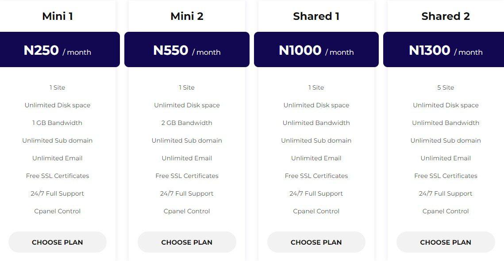Click 1 GB Bandwidth in Mini 1
The image size is (504, 261).
pyautogui.click(x=57, y=123)
